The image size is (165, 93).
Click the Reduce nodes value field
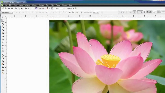[96, 12]
